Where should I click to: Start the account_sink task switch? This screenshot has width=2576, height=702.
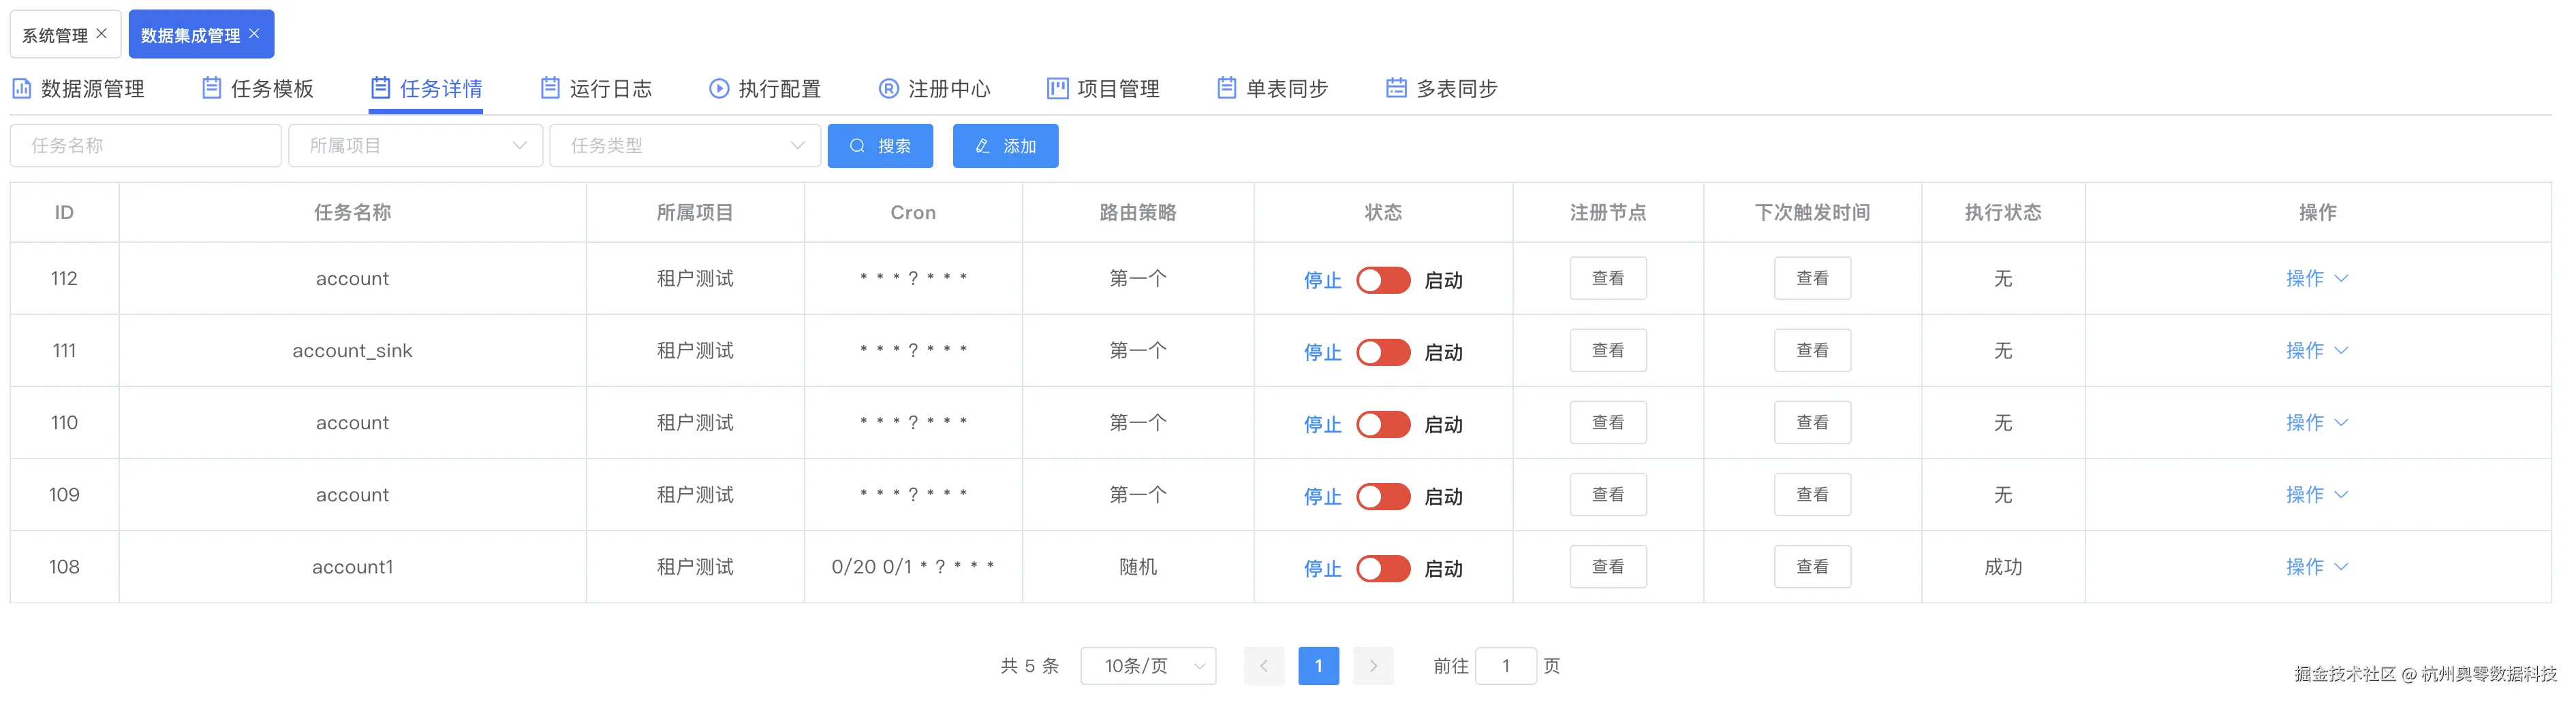point(1383,352)
